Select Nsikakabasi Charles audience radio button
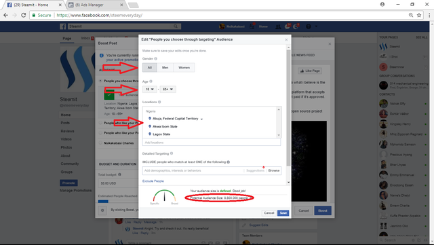The width and height of the screenshot is (434, 245). [x=100, y=143]
